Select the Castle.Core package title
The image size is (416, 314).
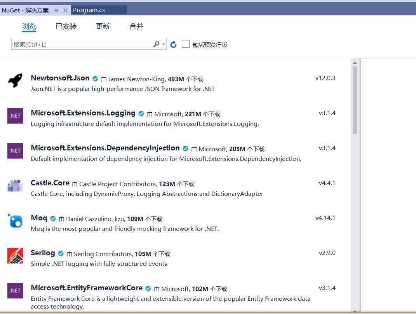click(x=50, y=183)
